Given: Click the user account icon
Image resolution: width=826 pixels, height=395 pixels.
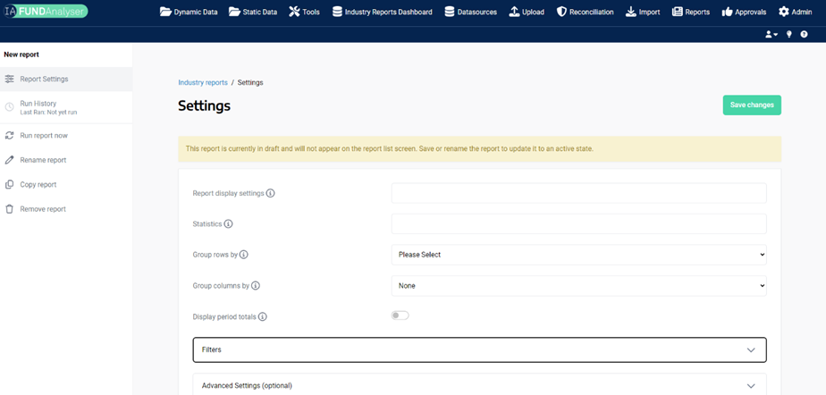Looking at the screenshot, I should (770, 34).
